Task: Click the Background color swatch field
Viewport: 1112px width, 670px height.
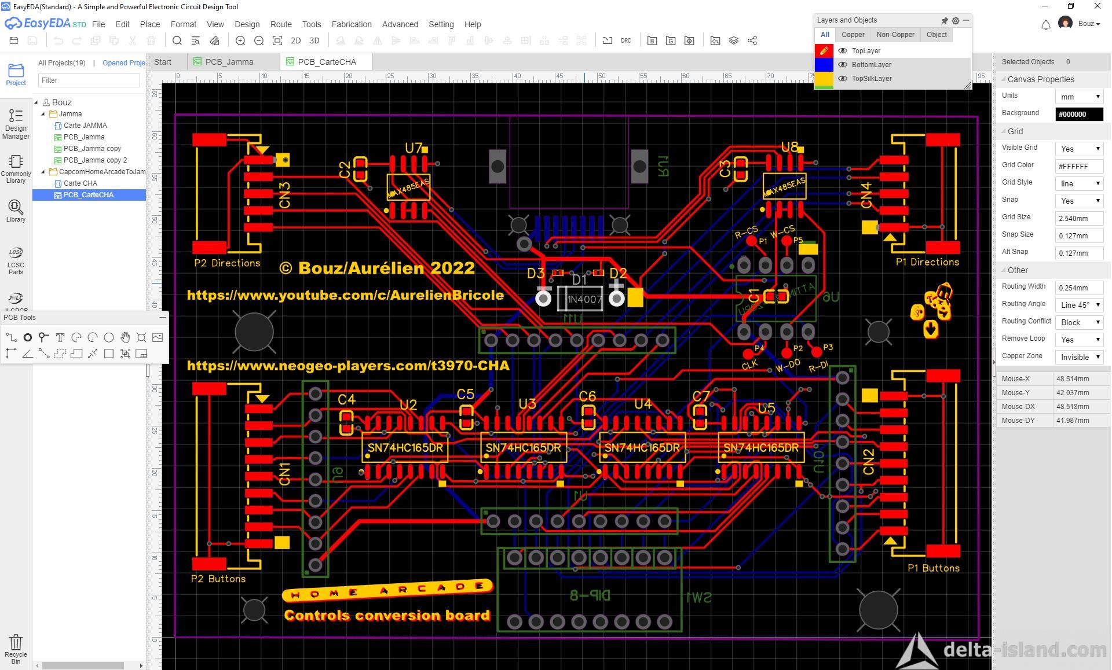Action: click(x=1079, y=114)
